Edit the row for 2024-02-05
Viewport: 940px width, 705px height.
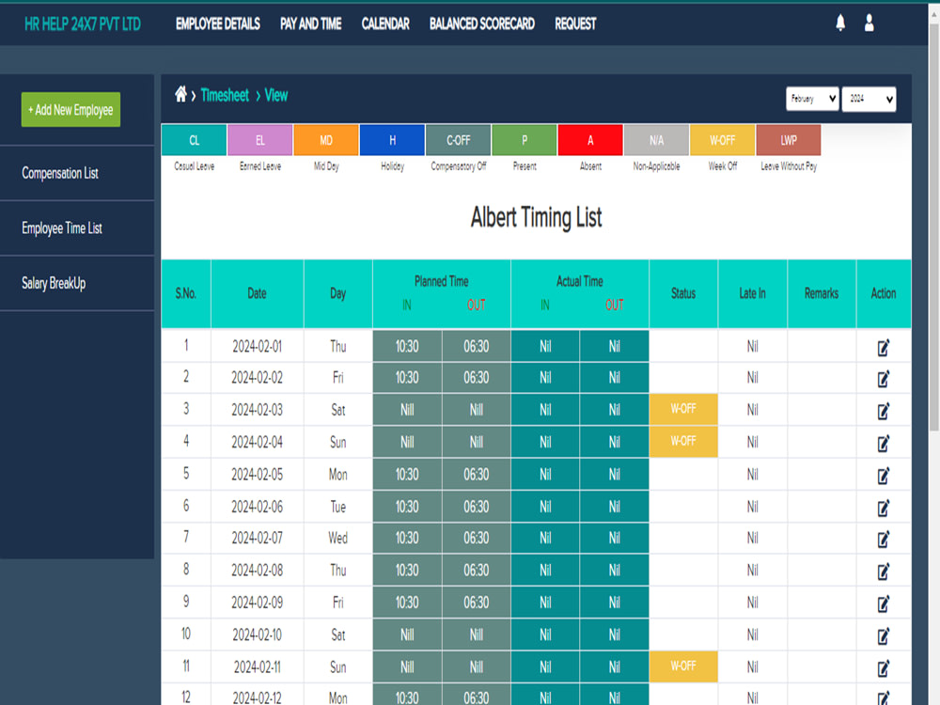(883, 476)
